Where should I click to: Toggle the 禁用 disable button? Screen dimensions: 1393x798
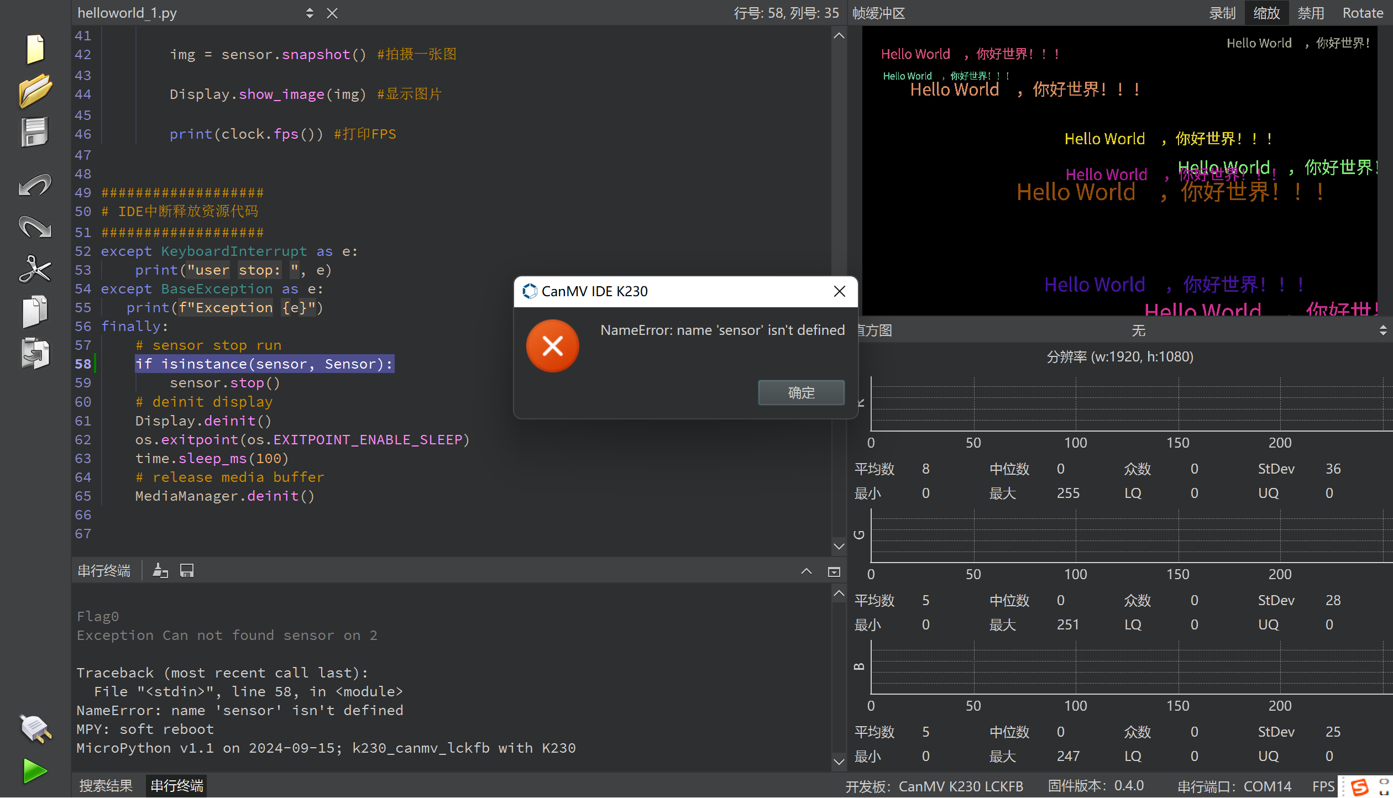coord(1311,13)
